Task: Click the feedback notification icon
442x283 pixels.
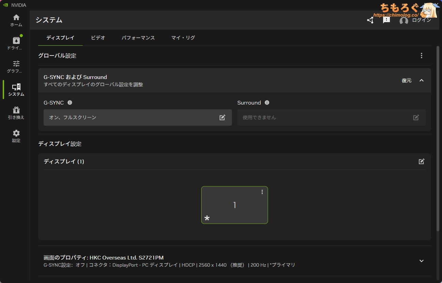Action: click(x=386, y=20)
